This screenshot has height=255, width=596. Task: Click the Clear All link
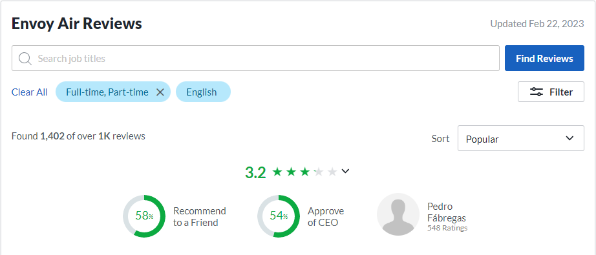tap(30, 92)
